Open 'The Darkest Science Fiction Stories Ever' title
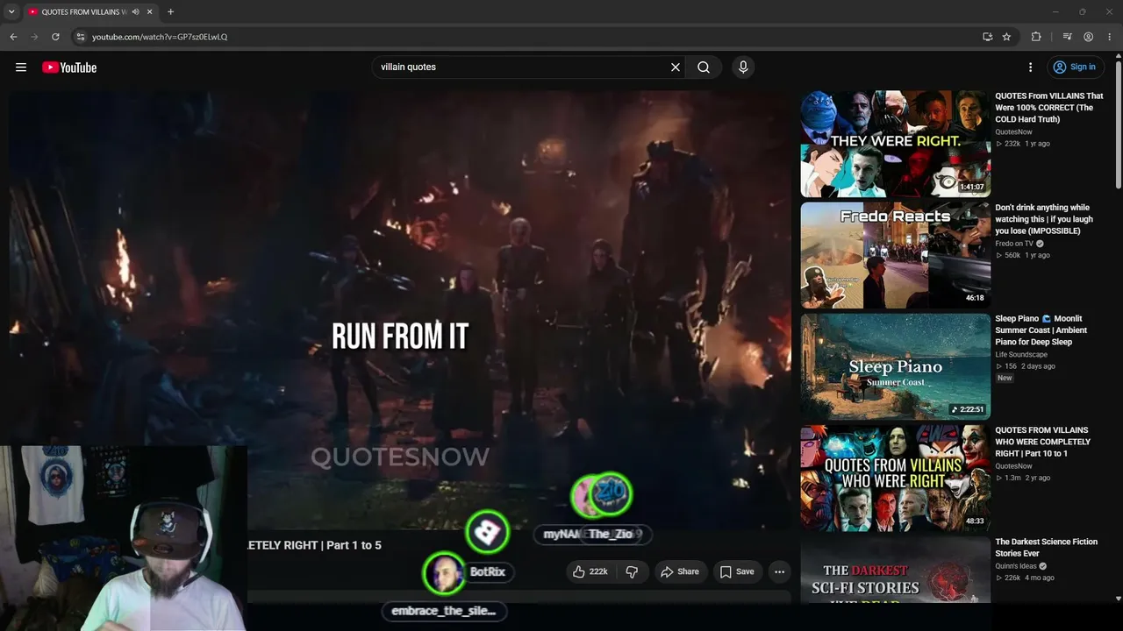 (x=1046, y=548)
